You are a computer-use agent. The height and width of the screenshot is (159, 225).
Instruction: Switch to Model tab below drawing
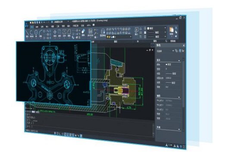pos(33,112)
